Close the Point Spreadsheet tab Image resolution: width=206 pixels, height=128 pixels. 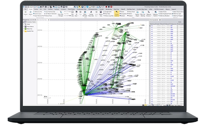(160, 20)
